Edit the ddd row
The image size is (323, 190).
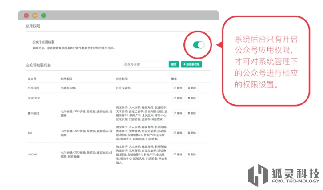tap(178, 133)
